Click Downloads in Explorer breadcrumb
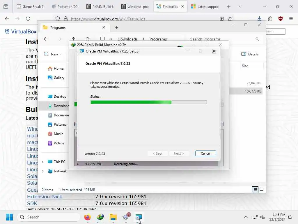This screenshot has height=224, width=298. 127,39
